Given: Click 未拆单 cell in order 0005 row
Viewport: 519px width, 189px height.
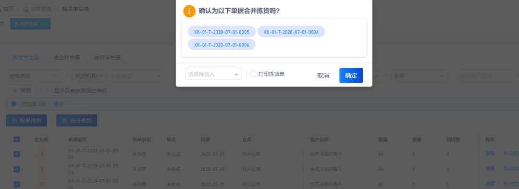Looking at the screenshot, I should [x=139, y=154].
